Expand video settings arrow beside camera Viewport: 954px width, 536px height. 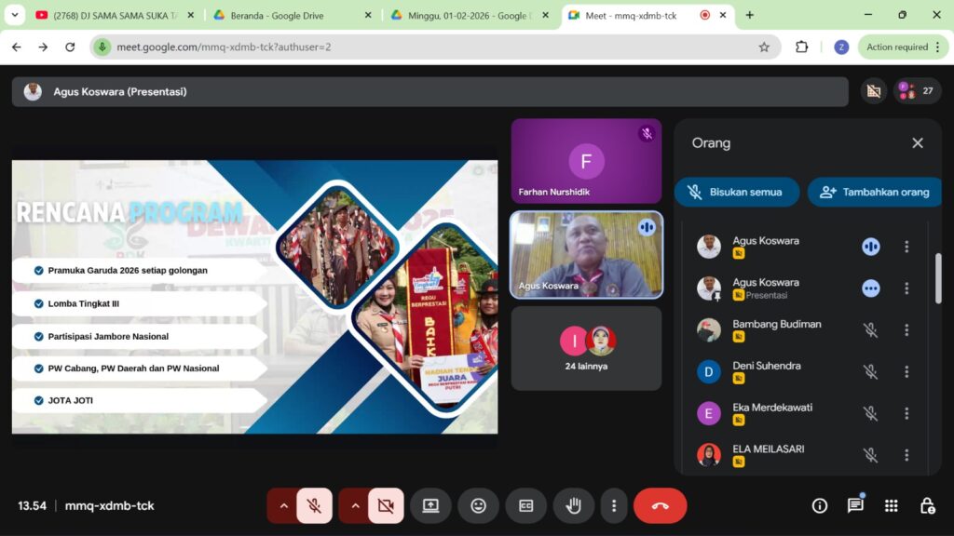click(355, 505)
